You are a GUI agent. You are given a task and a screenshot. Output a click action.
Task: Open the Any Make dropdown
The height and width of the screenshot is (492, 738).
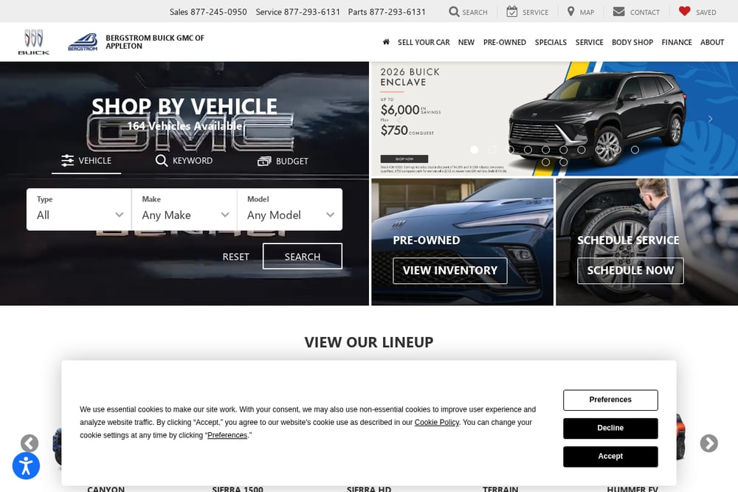coord(184,209)
